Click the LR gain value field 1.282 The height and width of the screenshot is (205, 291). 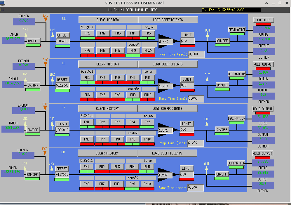click(x=165, y=175)
